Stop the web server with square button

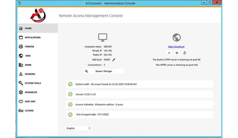click(177, 53)
